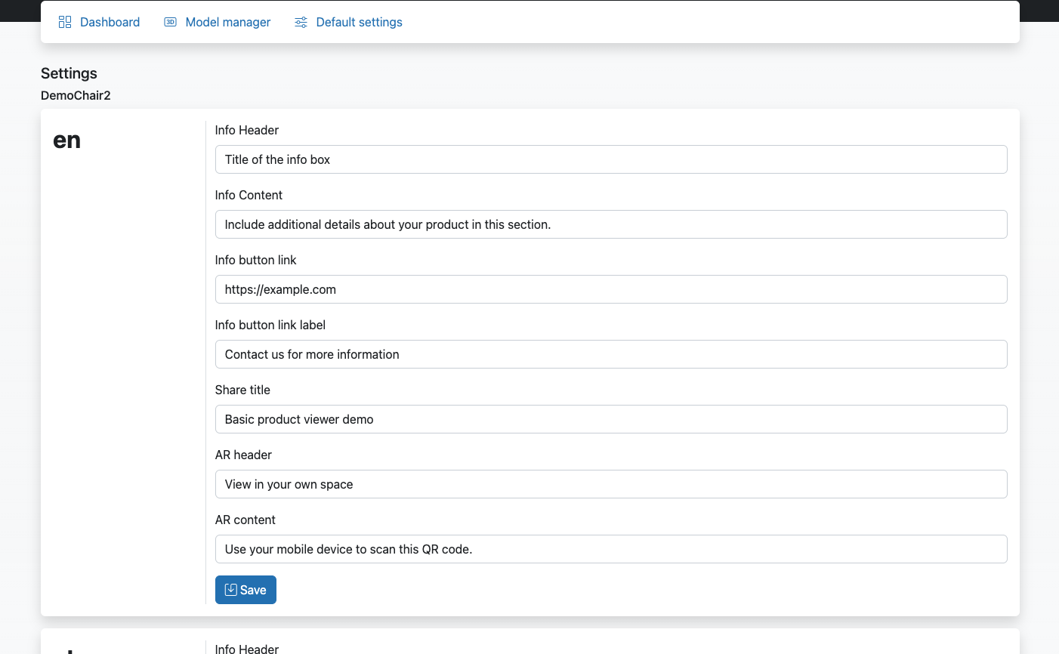Click the AR content QR code field

click(x=610, y=549)
